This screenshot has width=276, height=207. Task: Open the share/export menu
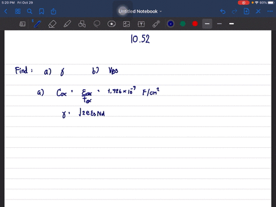[53, 11]
